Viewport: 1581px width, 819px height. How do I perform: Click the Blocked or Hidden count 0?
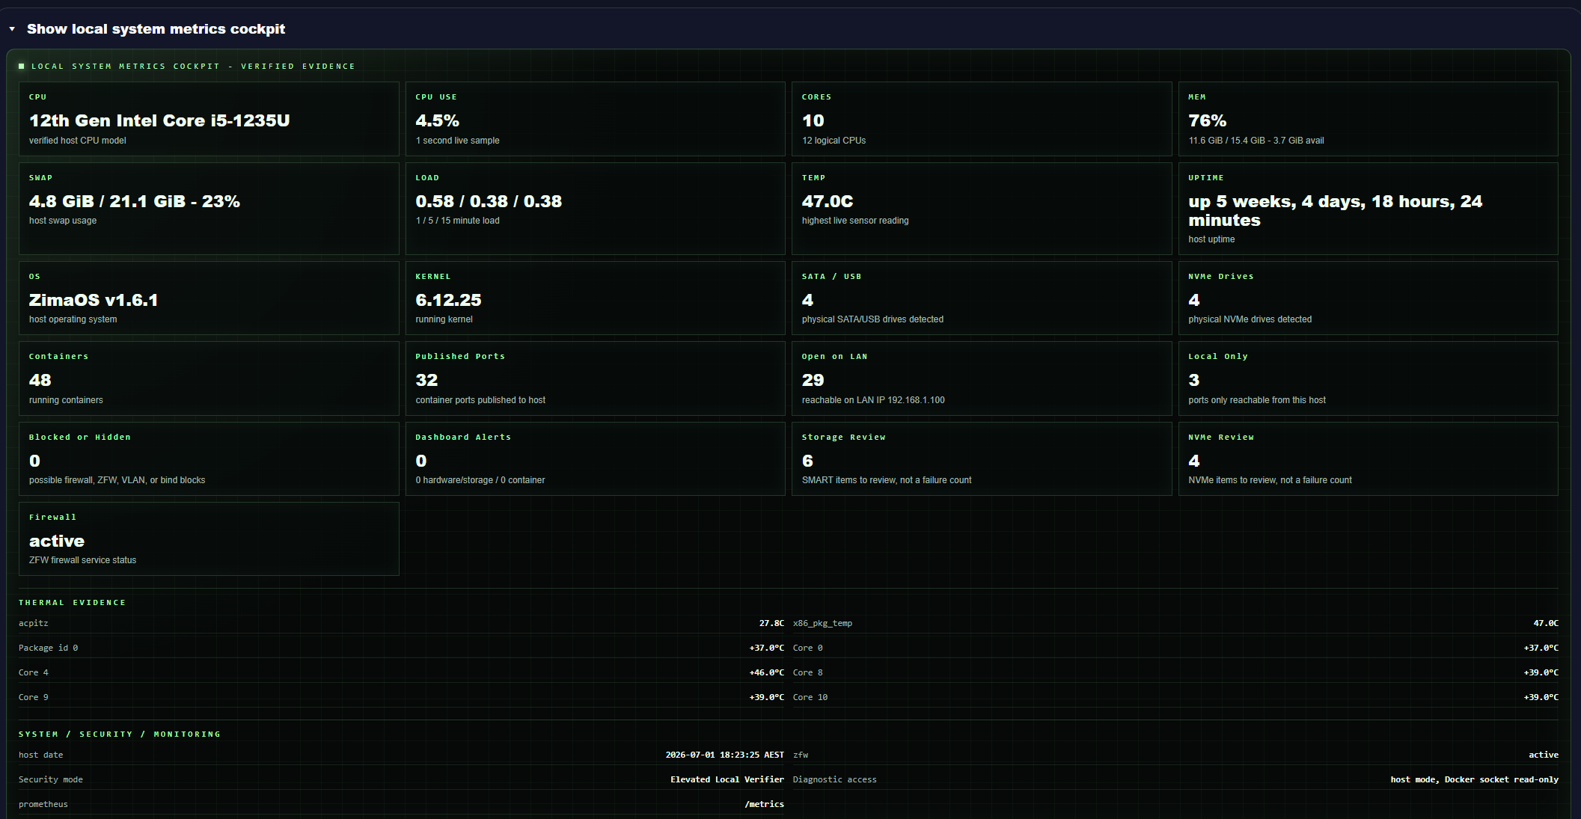(x=34, y=461)
